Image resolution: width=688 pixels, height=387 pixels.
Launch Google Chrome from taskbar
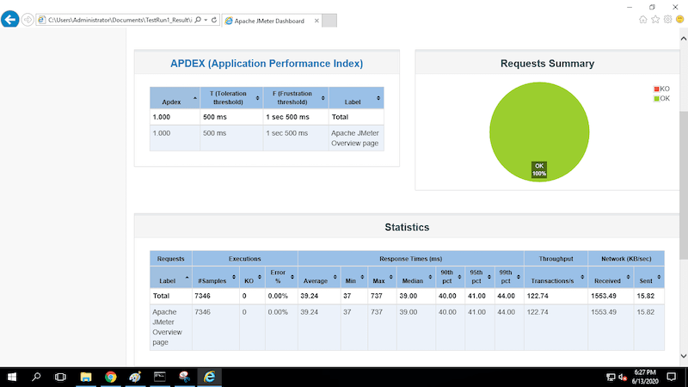pyautogui.click(x=111, y=377)
